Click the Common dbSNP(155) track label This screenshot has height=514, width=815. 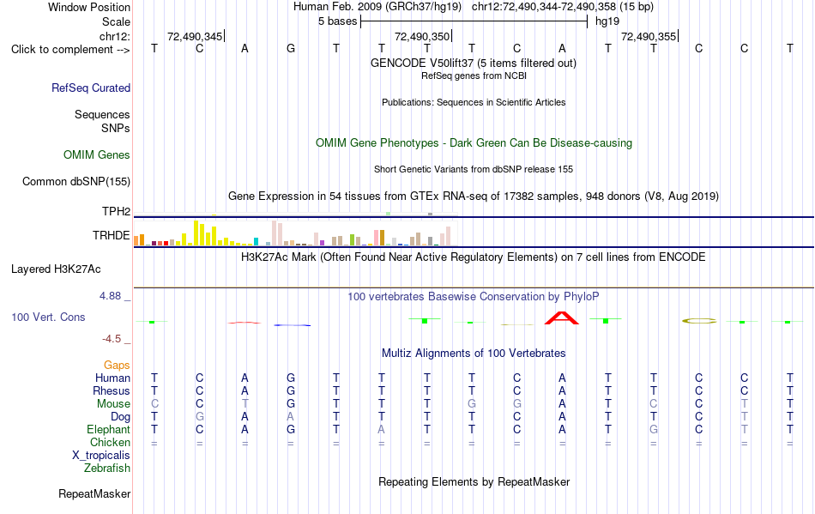76,181
